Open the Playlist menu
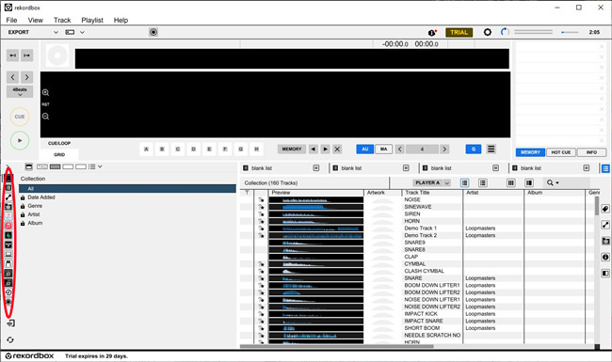Viewport: 612px width, 362px height. pos(92,21)
